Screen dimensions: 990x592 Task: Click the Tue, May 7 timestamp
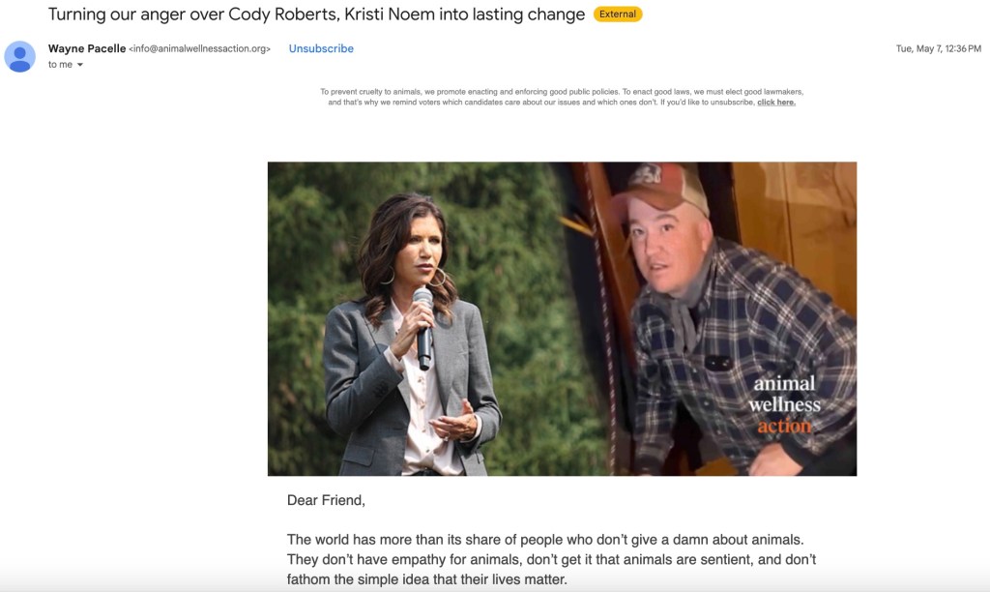(x=938, y=48)
